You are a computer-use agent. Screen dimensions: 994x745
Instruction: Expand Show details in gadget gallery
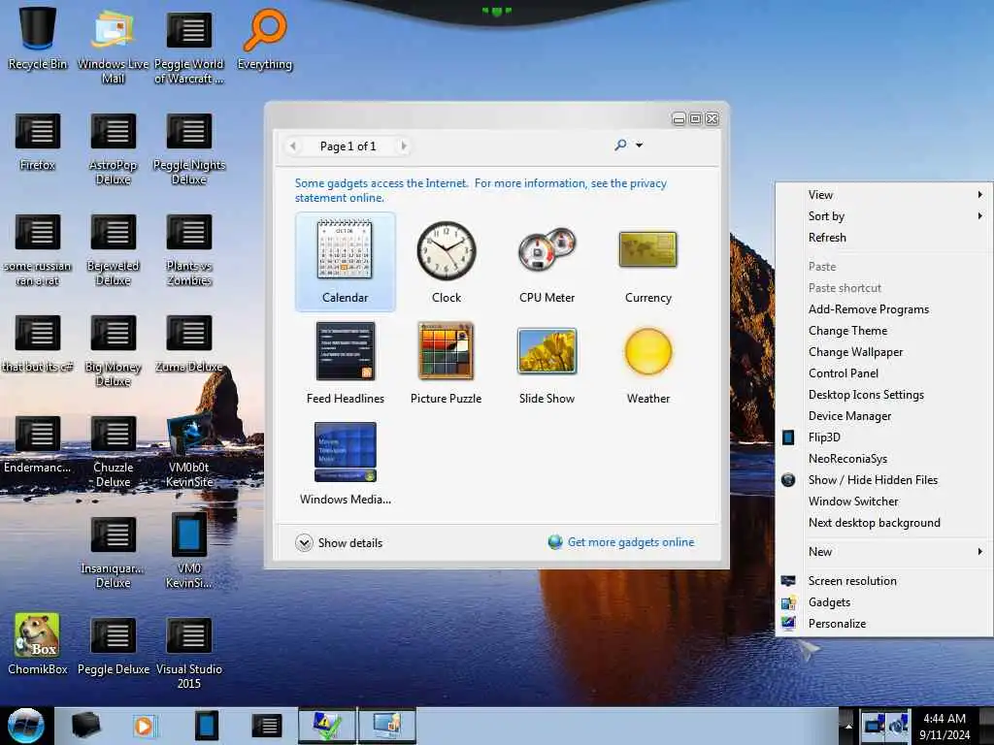coord(339,543)
